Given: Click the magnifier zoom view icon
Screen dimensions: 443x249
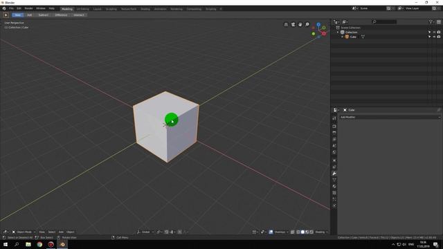Looking at the screenshot, I should click(307, 25).
